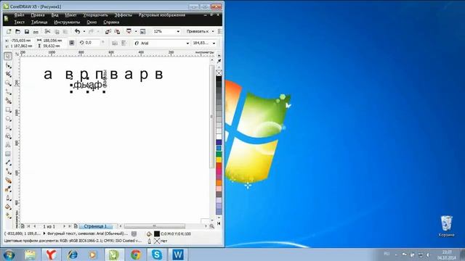Viewport: 465px width, 261px height.
Task: Open the Привязать к snap dropdown
Action: 213,31
